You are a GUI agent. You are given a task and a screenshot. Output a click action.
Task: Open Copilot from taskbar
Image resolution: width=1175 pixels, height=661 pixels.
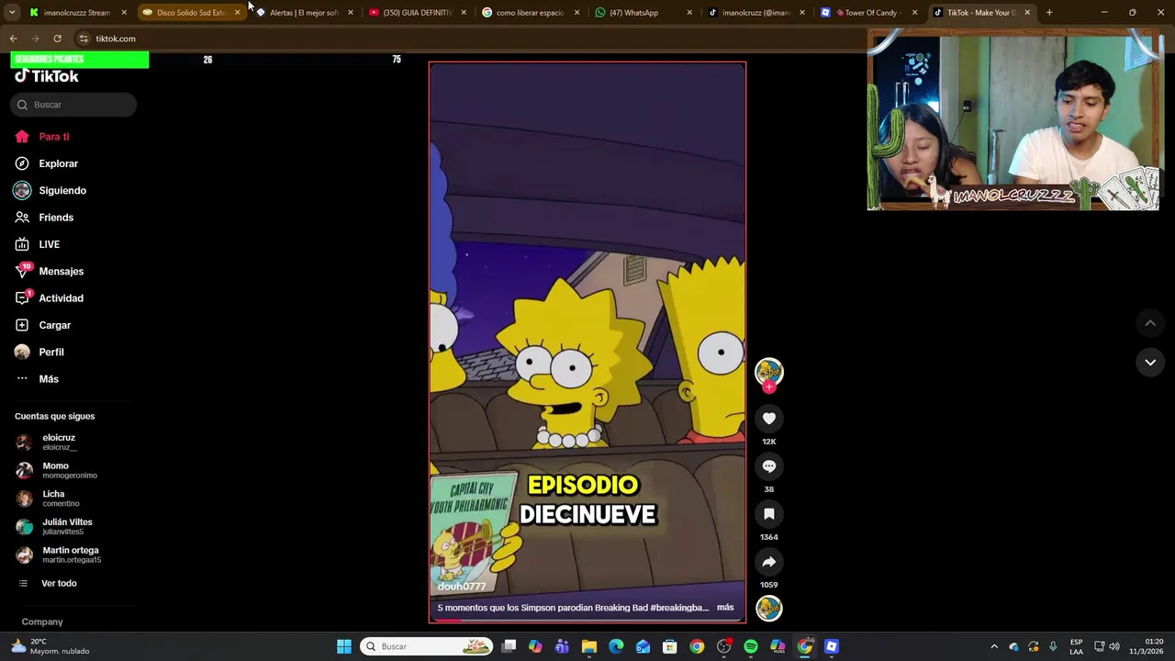coord(535,646)
